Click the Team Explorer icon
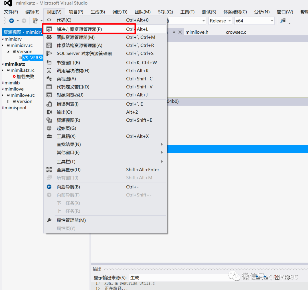Image resolution: width=308 pixels, height=290 pixels. pos(49,37)
